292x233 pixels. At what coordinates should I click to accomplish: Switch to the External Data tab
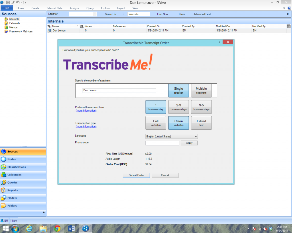click(54, 8)
